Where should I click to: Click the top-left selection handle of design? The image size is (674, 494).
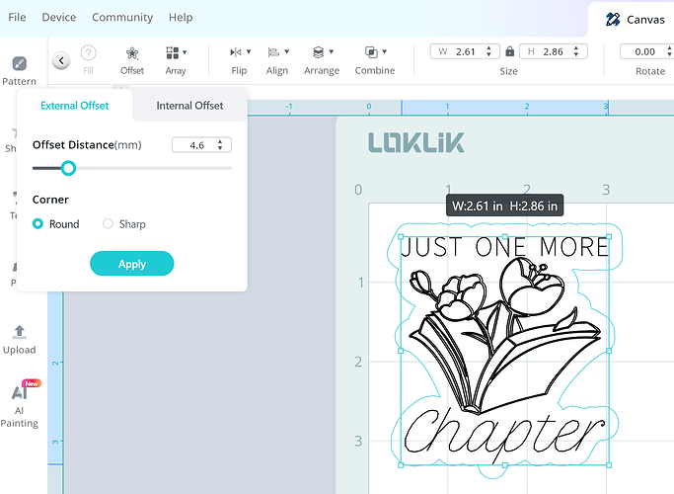[x=401, y=237]
